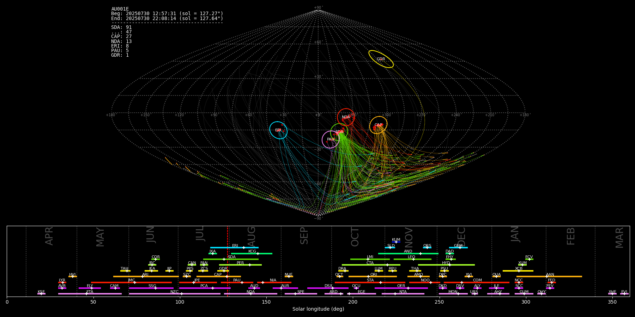
Task: Click the 150 tick on the solar longitude axis
Action: (266, 302)
